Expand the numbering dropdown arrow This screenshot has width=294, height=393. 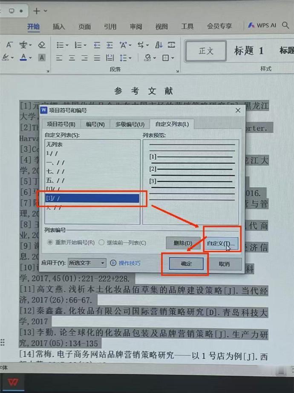pyautogui.click(x=85, y=45)
